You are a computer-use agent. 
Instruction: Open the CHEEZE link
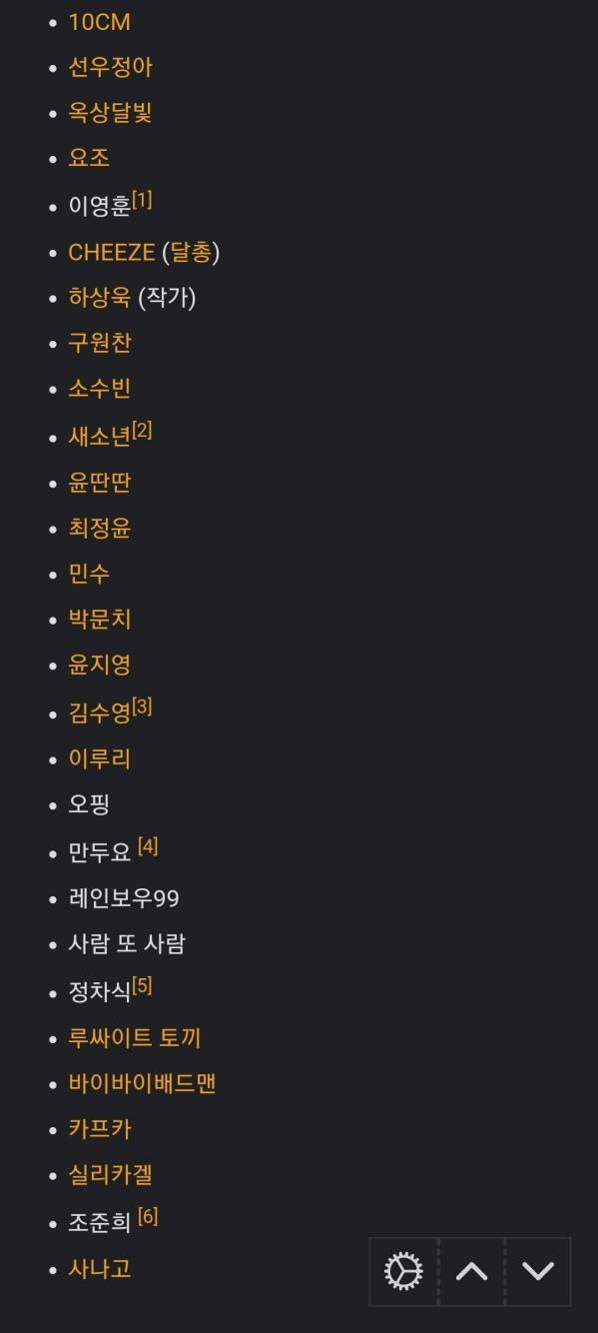(x=112, y=252)
